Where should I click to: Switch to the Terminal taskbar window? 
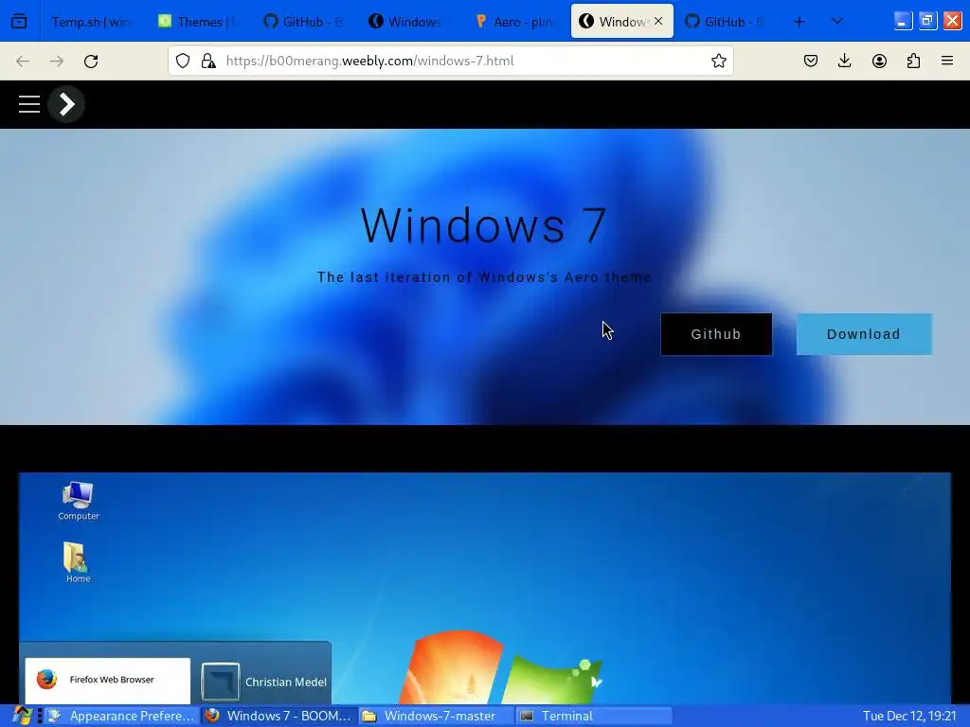(594, 716)
